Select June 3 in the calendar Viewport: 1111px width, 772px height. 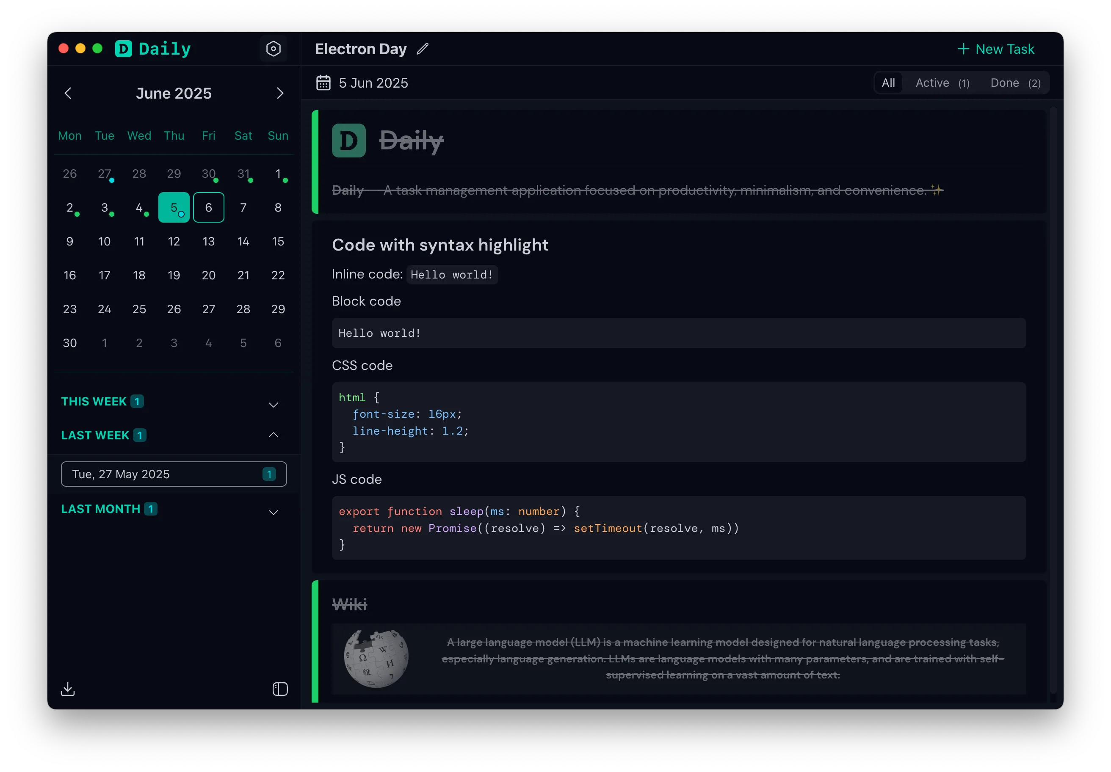(x=105, y=207)
